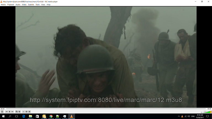212x119 pixels.
Task: Click the VLC icon in taskbar
Action: 71,116
